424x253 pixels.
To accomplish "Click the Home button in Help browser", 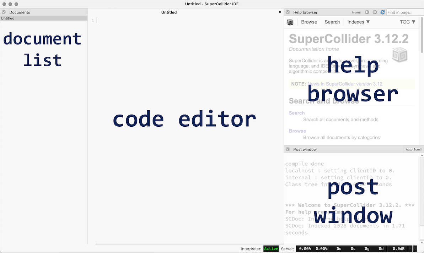I will click(356, 12).
